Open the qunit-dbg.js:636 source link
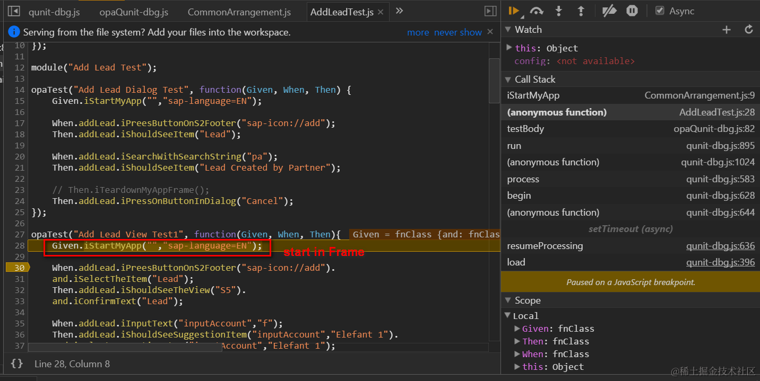The height and width of the screenshot is (381, 760). (720, 246)
